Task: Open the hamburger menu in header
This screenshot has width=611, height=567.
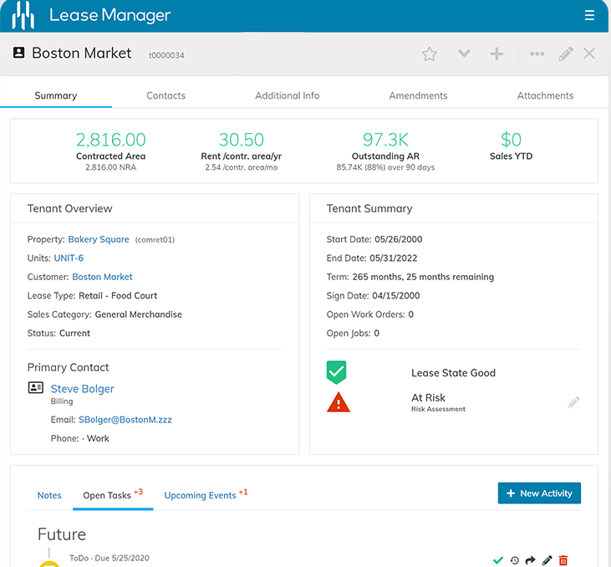Action: 589,15
